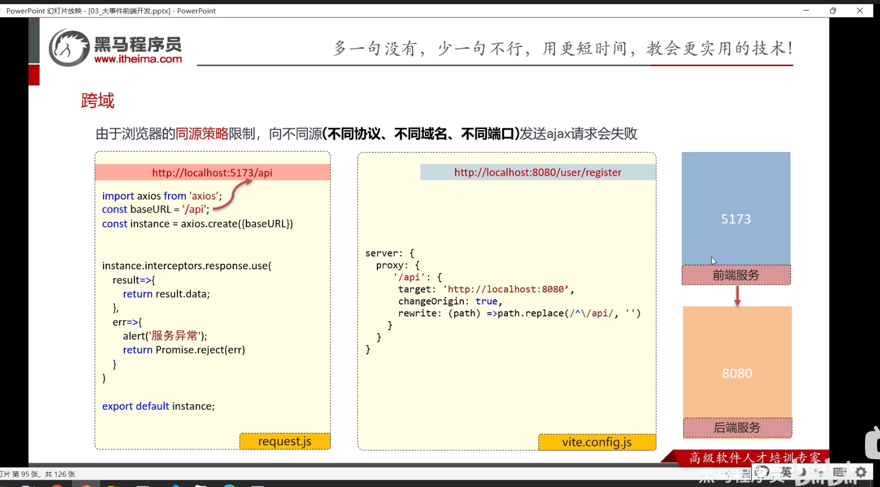This screenshot has width=880, height=487.
Task: Click the '前端服务' label
Action: point(736,275)
